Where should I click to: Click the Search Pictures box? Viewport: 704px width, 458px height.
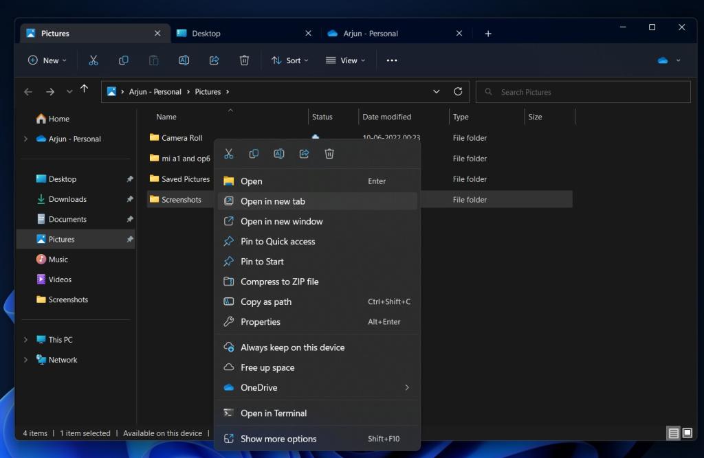pos(583,91)
